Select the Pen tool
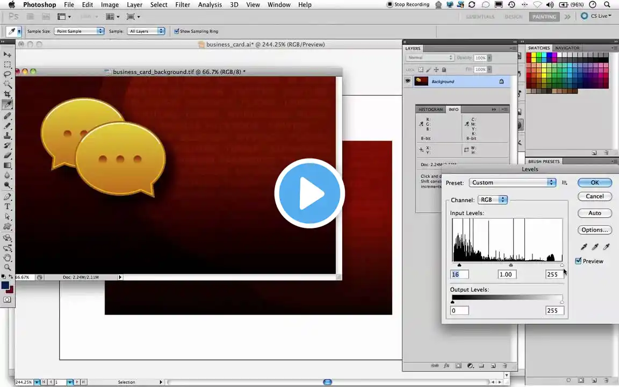 coord(7,197)
